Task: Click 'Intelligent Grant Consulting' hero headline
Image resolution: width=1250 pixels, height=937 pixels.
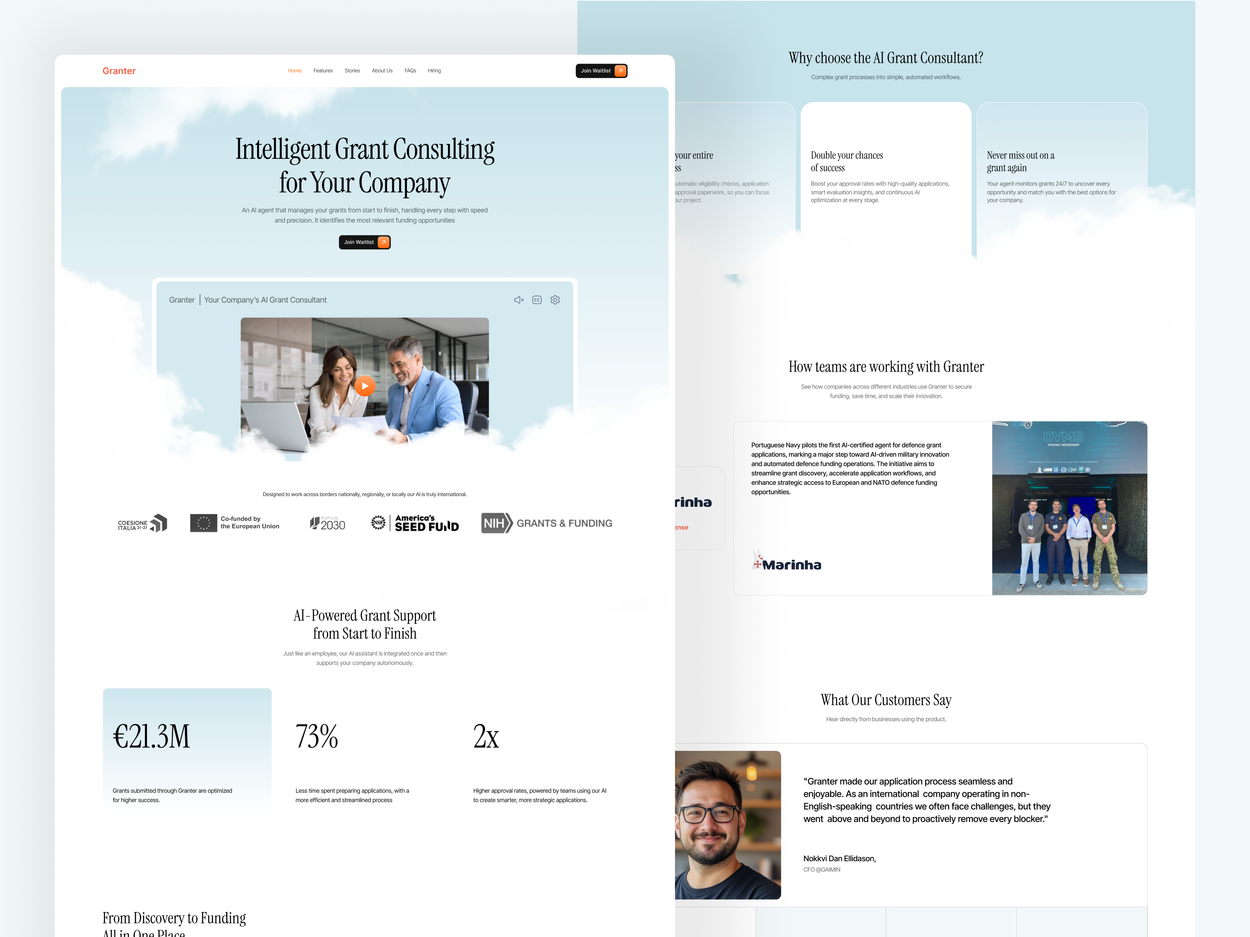Action: [x=364, y=149]
